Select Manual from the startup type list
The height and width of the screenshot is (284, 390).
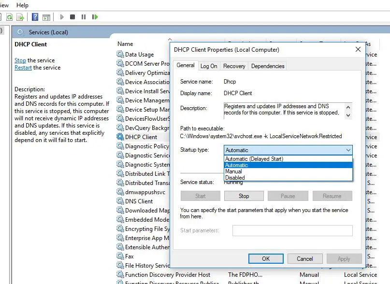pos(234,171)
